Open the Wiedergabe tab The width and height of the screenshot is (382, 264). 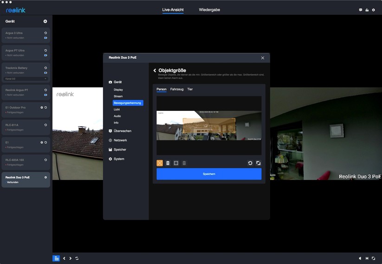tap(209, 10)
